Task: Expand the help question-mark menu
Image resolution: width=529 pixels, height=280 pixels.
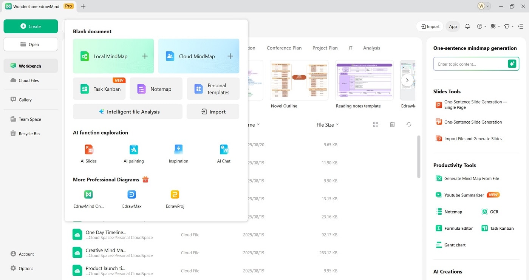Action: pos(481,26)
